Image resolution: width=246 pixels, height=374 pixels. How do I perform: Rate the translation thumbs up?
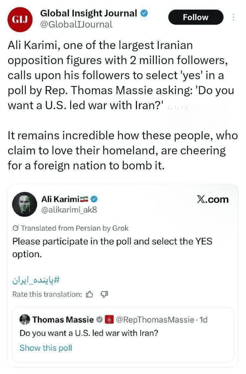90,294
